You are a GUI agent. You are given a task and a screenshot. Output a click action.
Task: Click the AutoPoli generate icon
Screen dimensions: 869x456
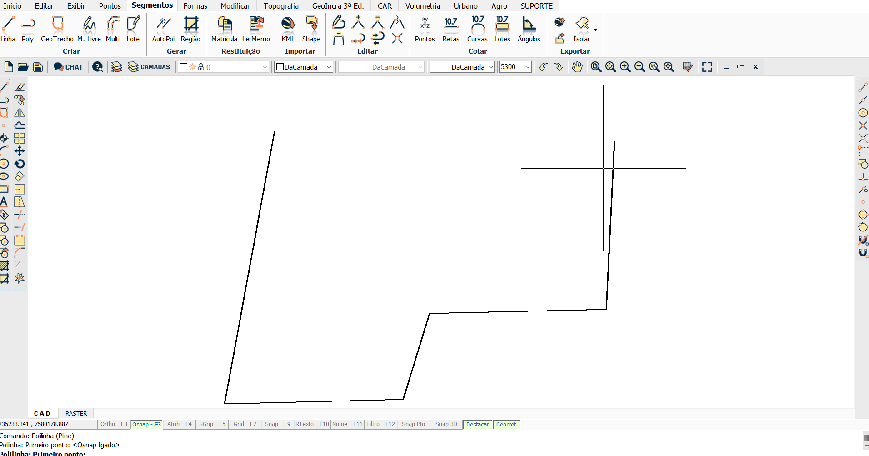pyautogui.click(x=164, y=29)
